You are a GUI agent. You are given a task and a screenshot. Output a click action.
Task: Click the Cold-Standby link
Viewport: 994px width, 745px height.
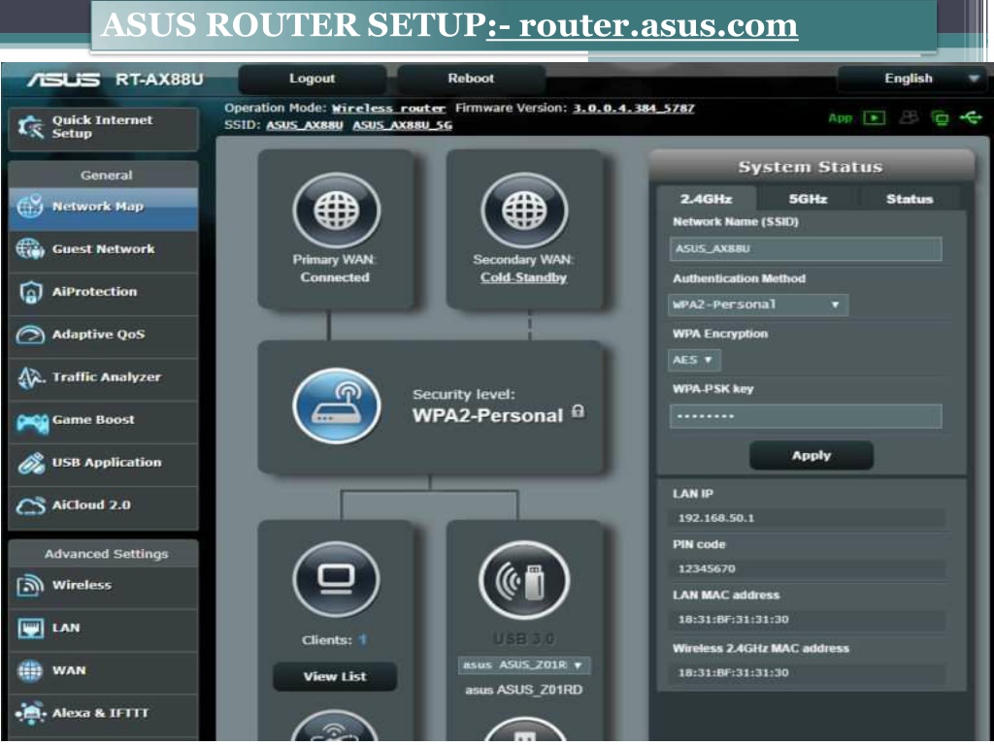[523, 277]
